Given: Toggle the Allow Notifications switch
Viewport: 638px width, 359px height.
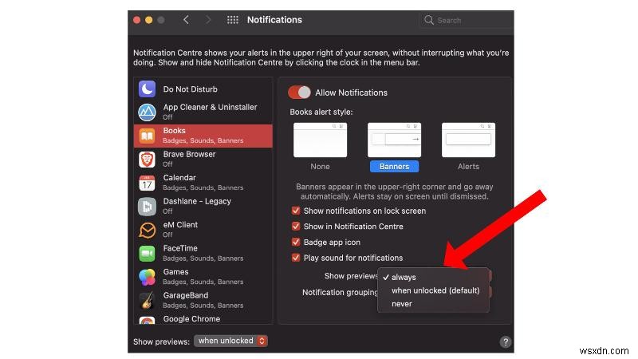Looking at the screenshot, I should (x=299, y=93).
